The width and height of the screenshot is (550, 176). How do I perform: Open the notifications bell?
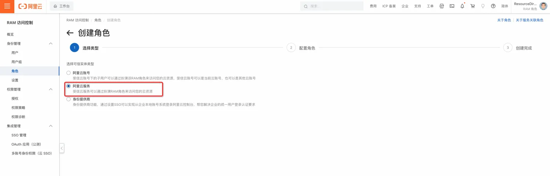click(x=462, y=6)
